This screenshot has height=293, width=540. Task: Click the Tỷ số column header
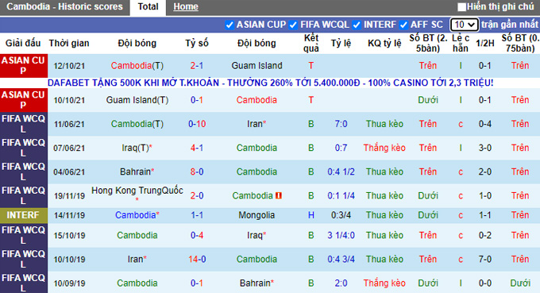click(x=197, y=44)
